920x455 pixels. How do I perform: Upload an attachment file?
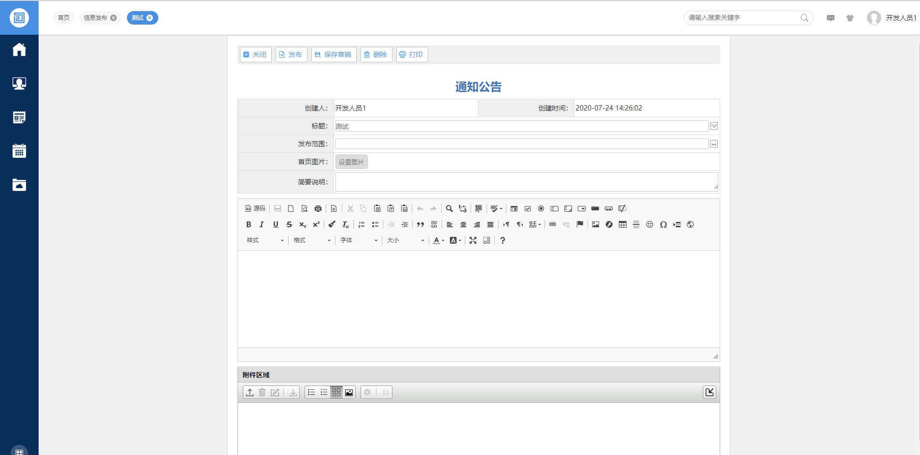coord(250,392)
